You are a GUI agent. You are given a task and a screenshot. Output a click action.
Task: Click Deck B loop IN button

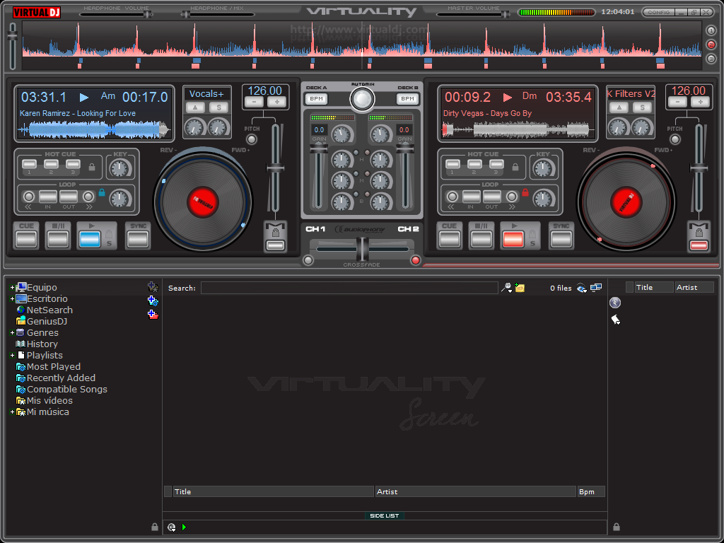472,197
